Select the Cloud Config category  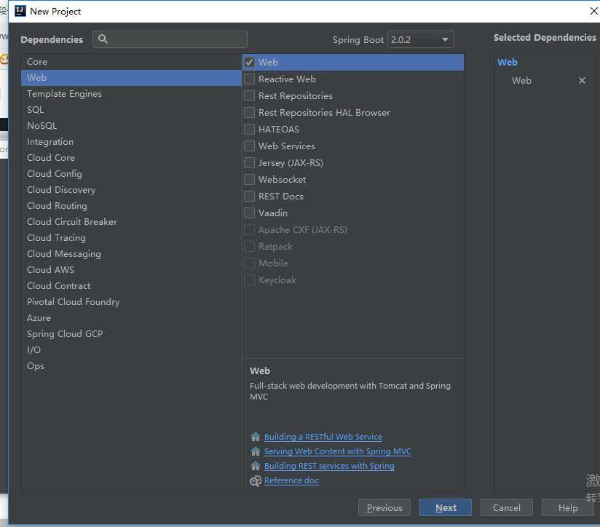coord(131,174)
